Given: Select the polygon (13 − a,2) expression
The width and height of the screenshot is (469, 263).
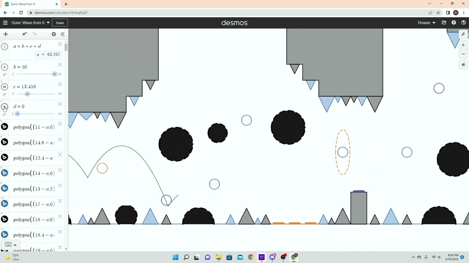Looking at the screenshot, I should [x=34, y=189].
